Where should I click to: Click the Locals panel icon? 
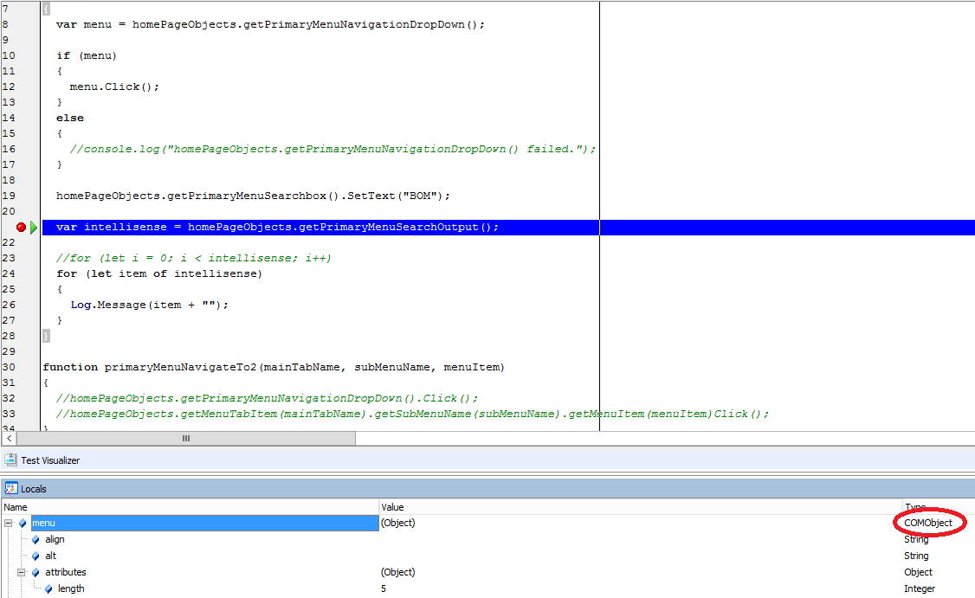click(x=10, y=488)
